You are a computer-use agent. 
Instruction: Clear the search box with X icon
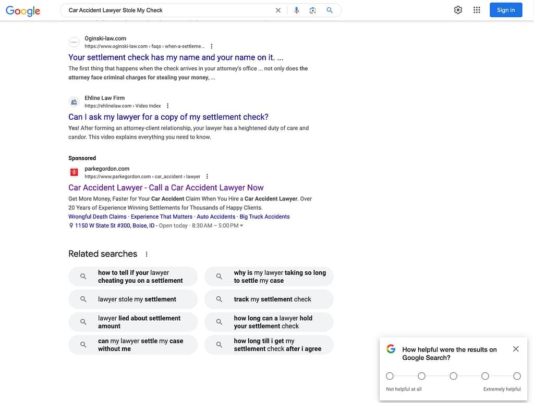point(278,10)
